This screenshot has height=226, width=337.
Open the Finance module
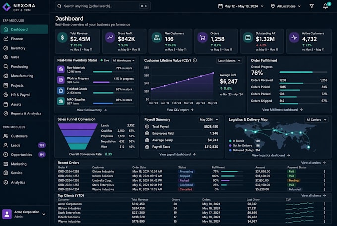pyautogui.click(x=24, y=39)
